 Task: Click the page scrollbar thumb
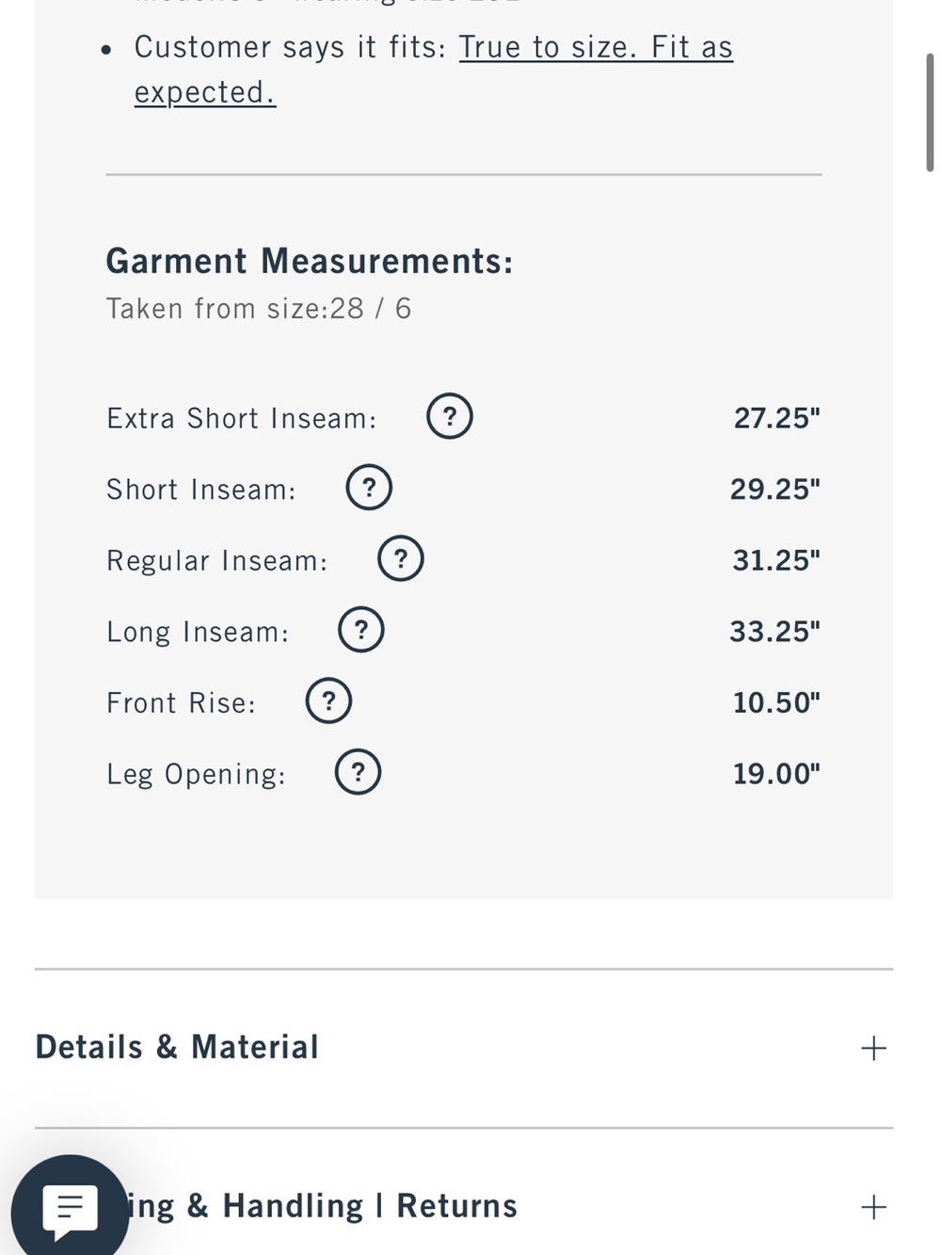930,113
